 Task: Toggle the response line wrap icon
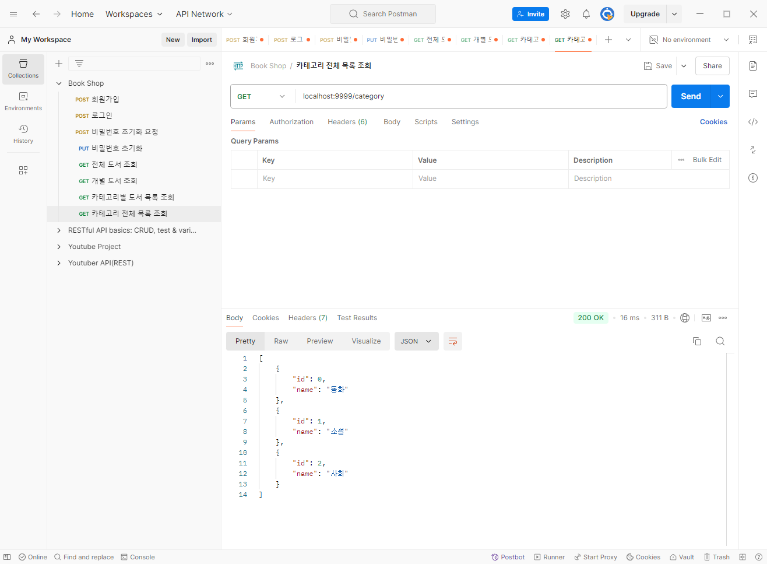coord(453,341)
